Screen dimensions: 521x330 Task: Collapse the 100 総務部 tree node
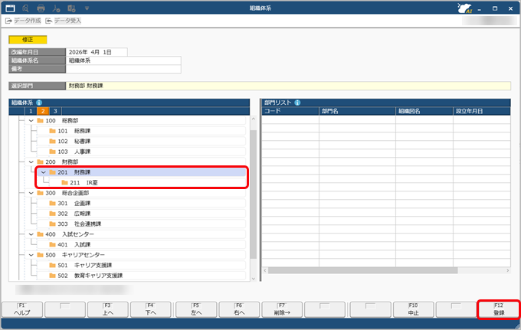pyautogui.click(x=31, y=120)
